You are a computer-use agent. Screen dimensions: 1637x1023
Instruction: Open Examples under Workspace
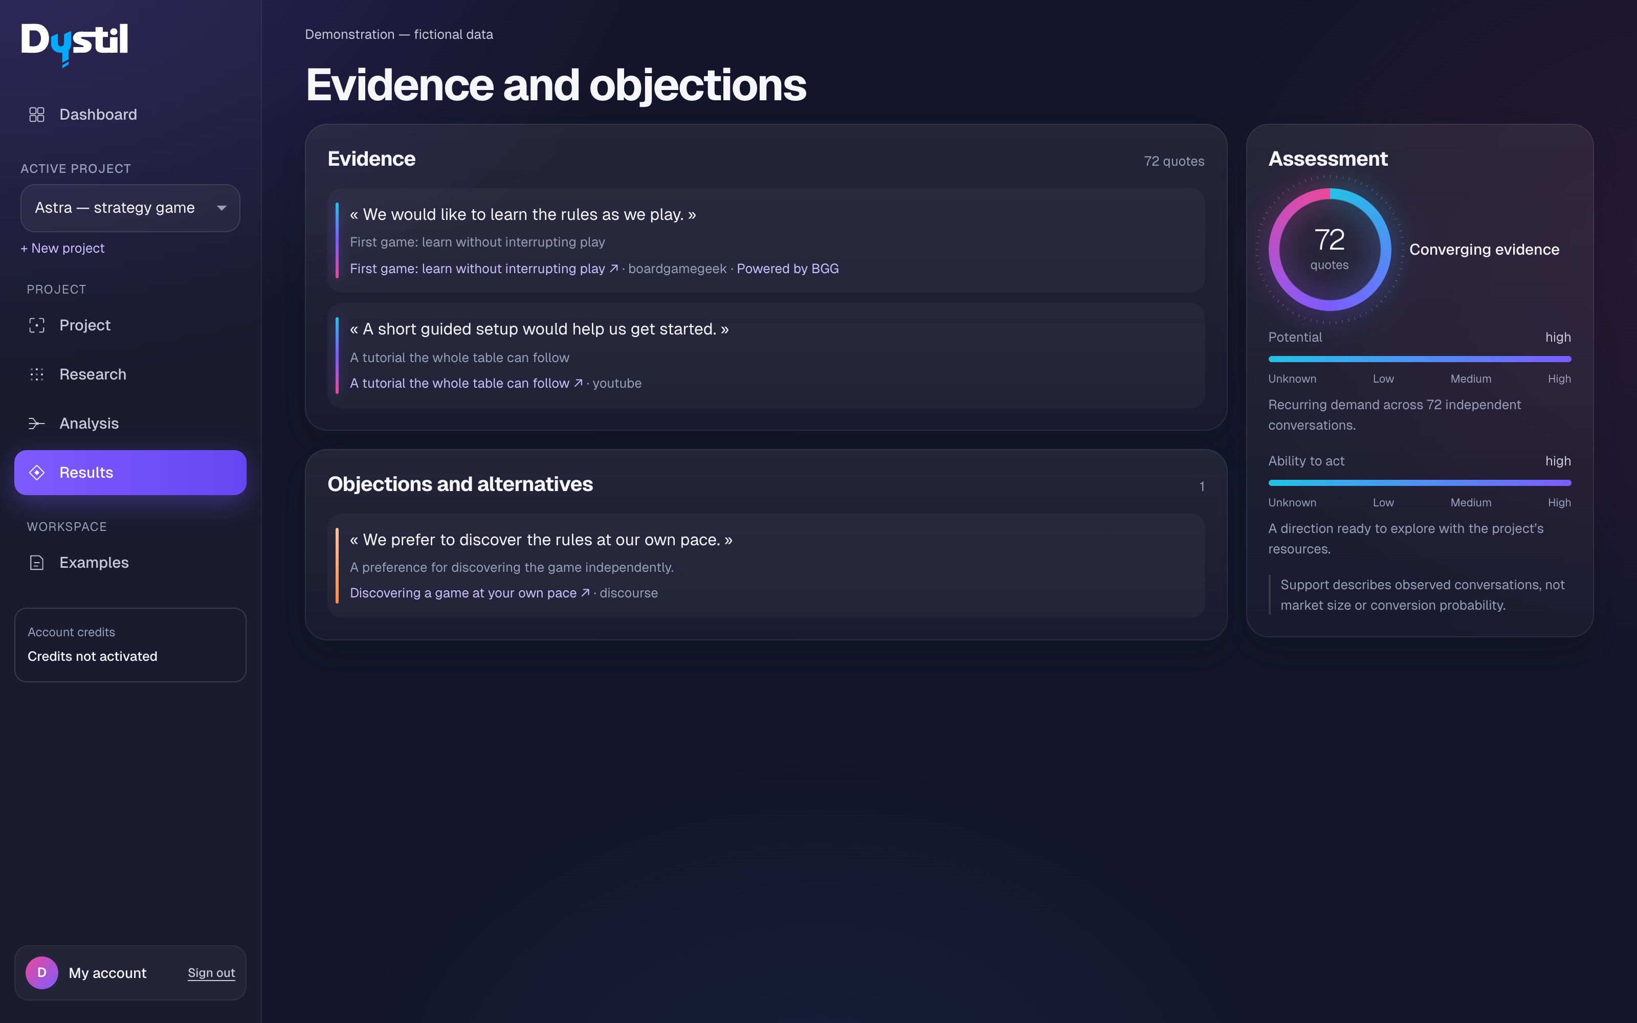pos(130,562)
